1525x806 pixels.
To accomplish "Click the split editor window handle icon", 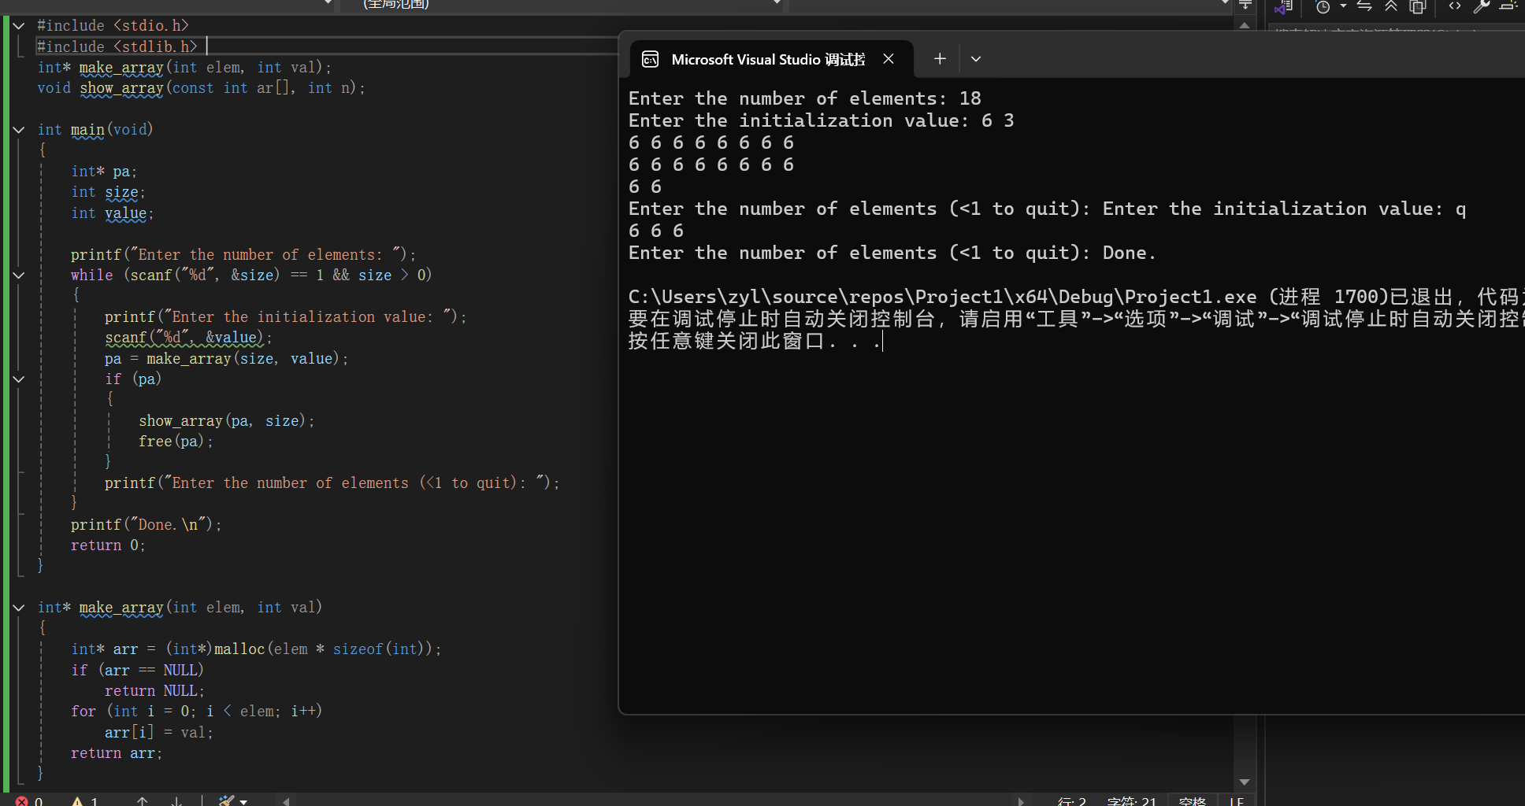I will pos(1245,6).
